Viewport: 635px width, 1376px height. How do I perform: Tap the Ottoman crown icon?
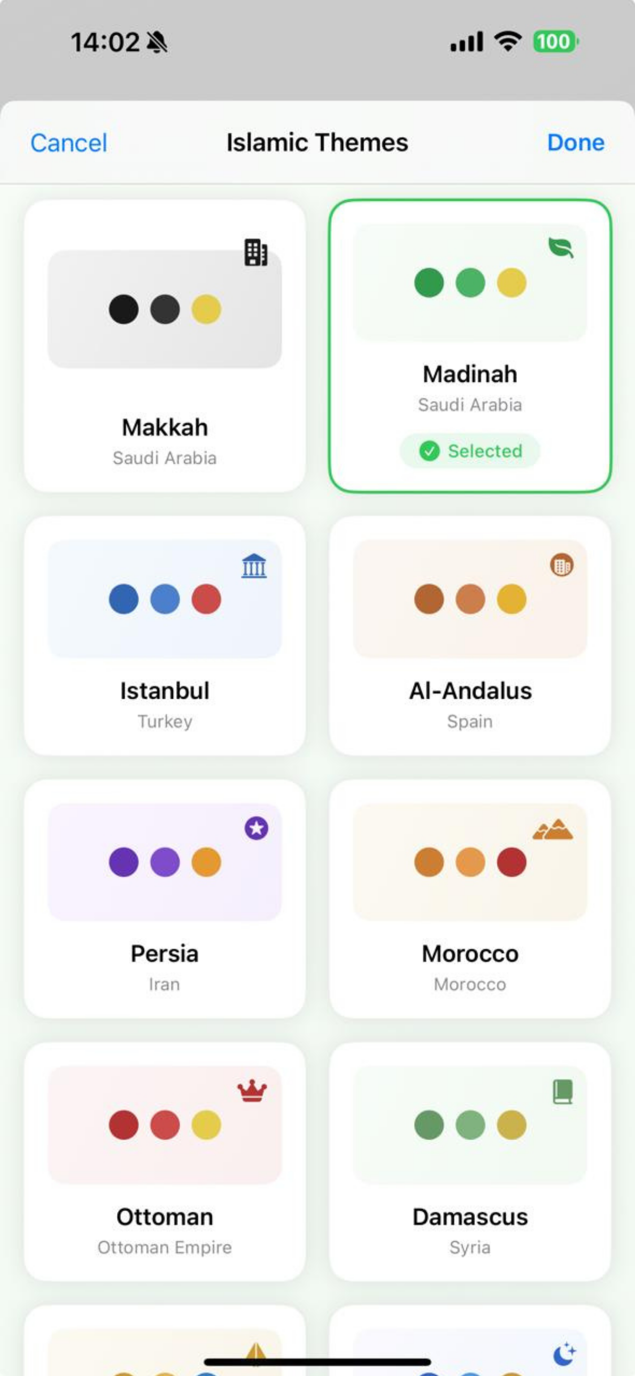(252, 1090)
